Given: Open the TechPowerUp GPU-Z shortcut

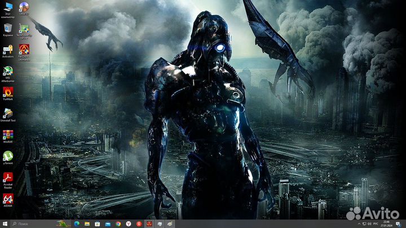Looking at the screenshot, I should coord(24,32).
